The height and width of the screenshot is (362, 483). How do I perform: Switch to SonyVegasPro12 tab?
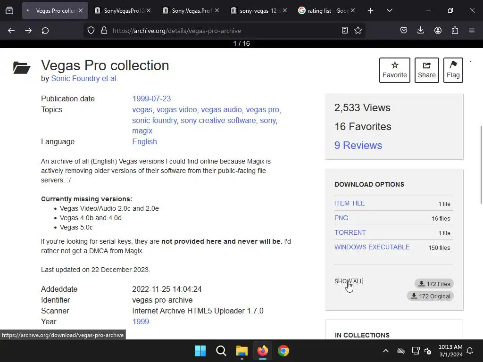122,10
